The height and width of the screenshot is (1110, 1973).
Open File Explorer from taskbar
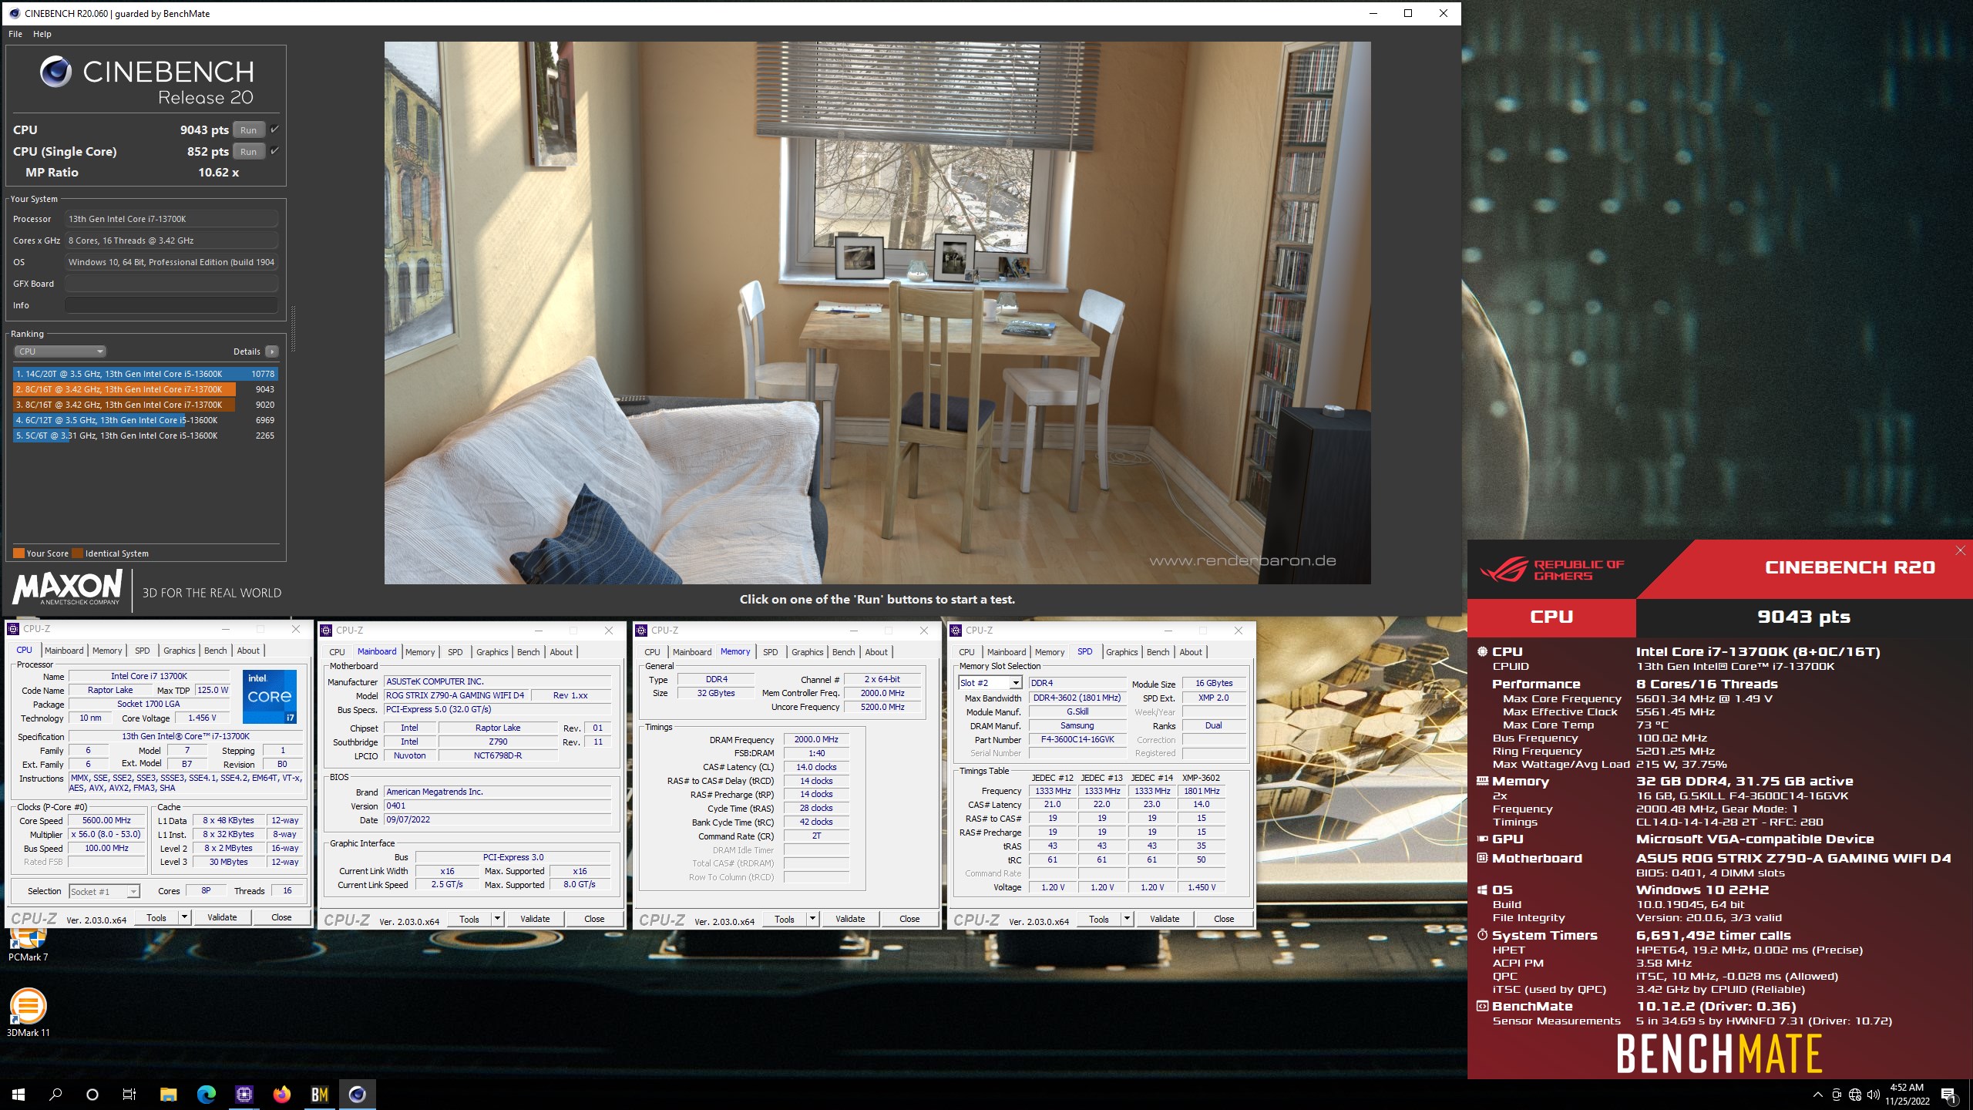168,1094
